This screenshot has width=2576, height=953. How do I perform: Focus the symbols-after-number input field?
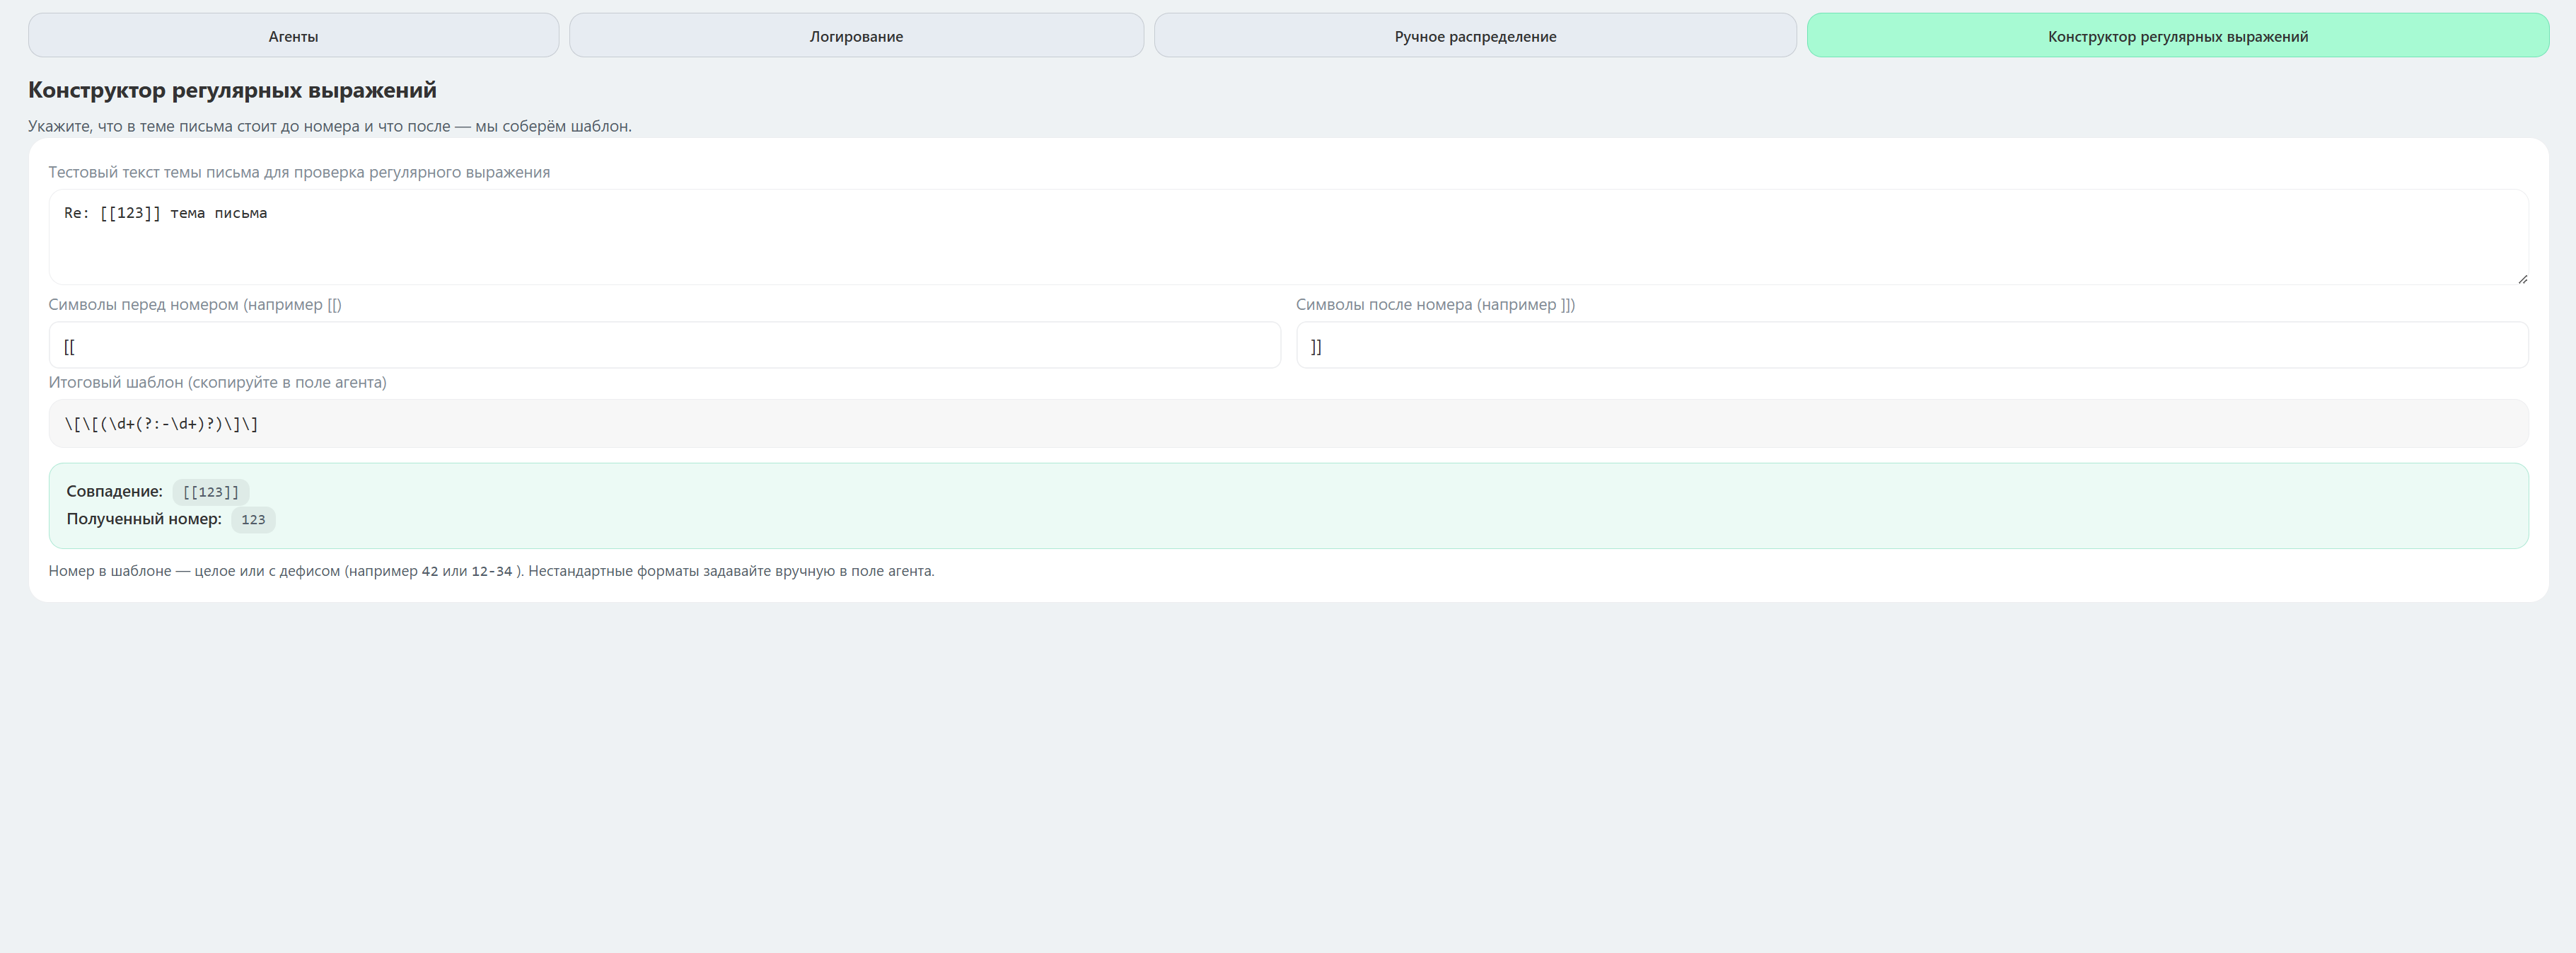click(1911, 346)
